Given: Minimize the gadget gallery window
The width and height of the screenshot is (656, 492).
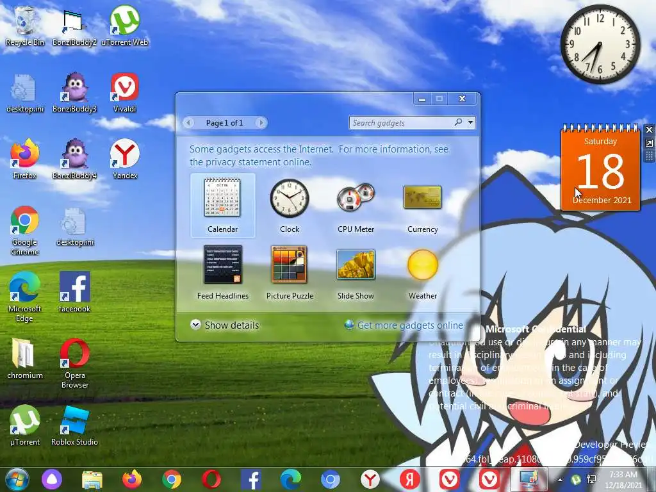Looking at the screenshot, I should tap(423, 99).
